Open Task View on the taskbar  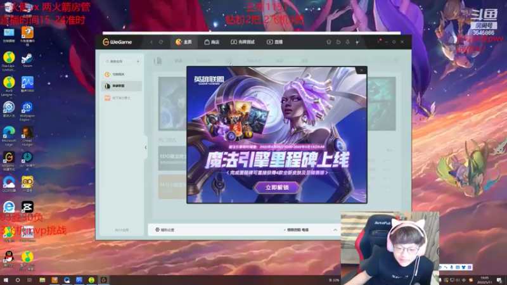[30, 280]
